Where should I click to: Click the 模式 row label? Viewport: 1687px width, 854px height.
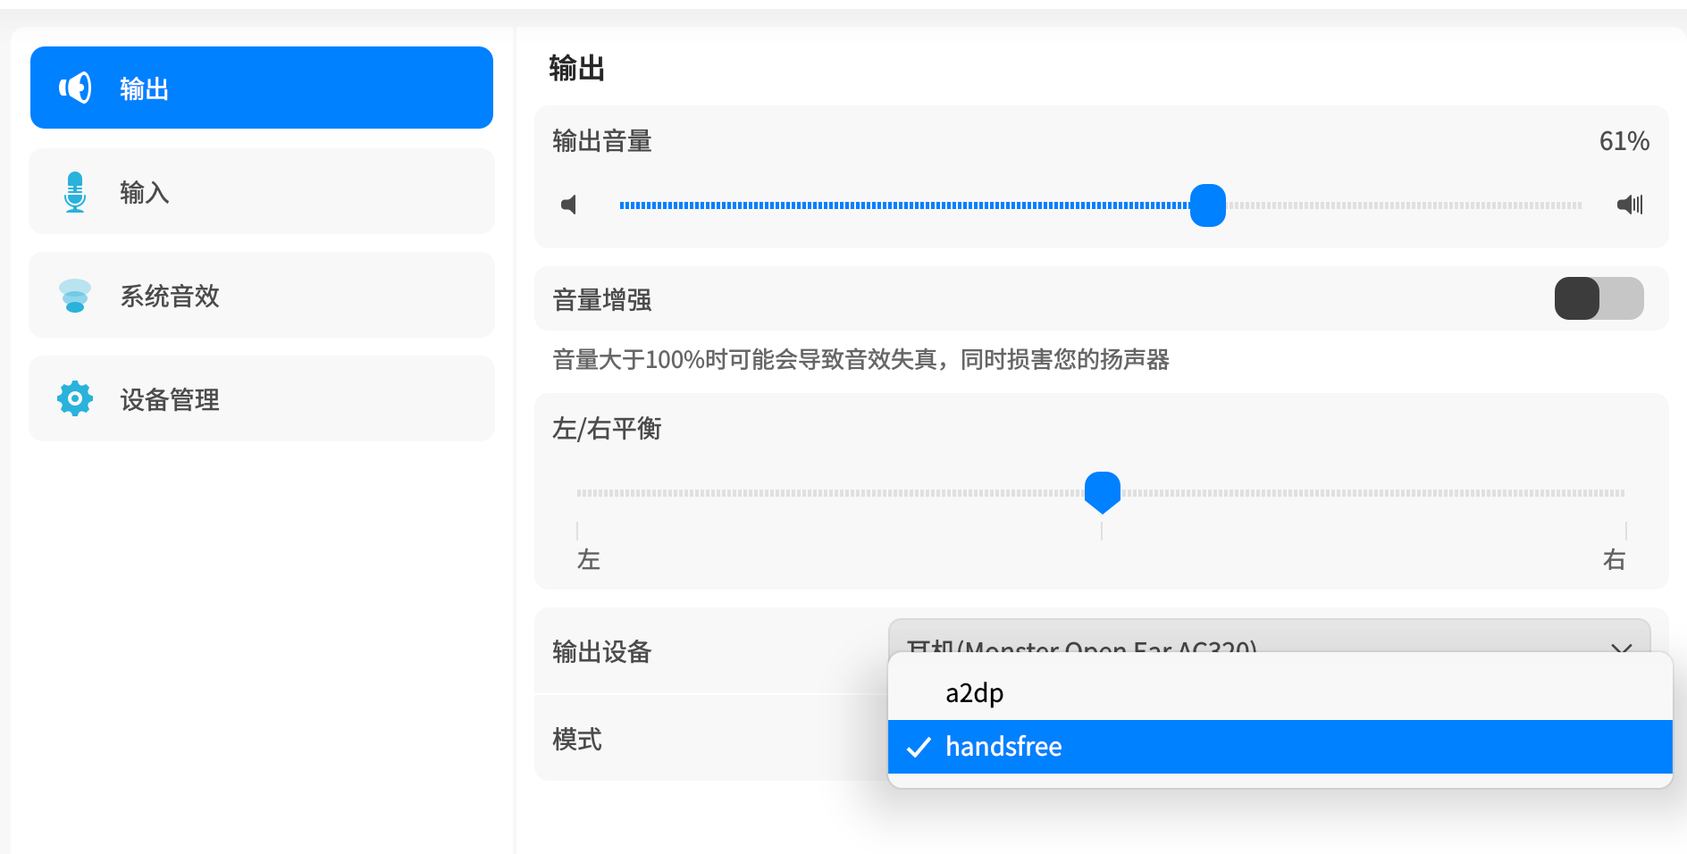click(577, 740)
